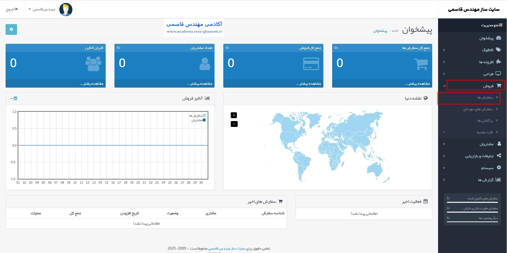Click the سایت ساز مهندس قاسمی logo
Screen dimensions: 507x253
474,10
